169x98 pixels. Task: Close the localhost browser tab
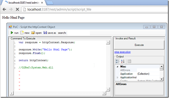coord(42,3)
